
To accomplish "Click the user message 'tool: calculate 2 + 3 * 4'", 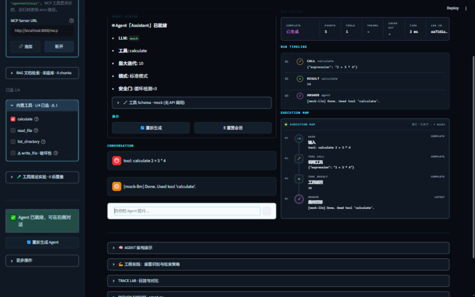I will coord(144,161).
